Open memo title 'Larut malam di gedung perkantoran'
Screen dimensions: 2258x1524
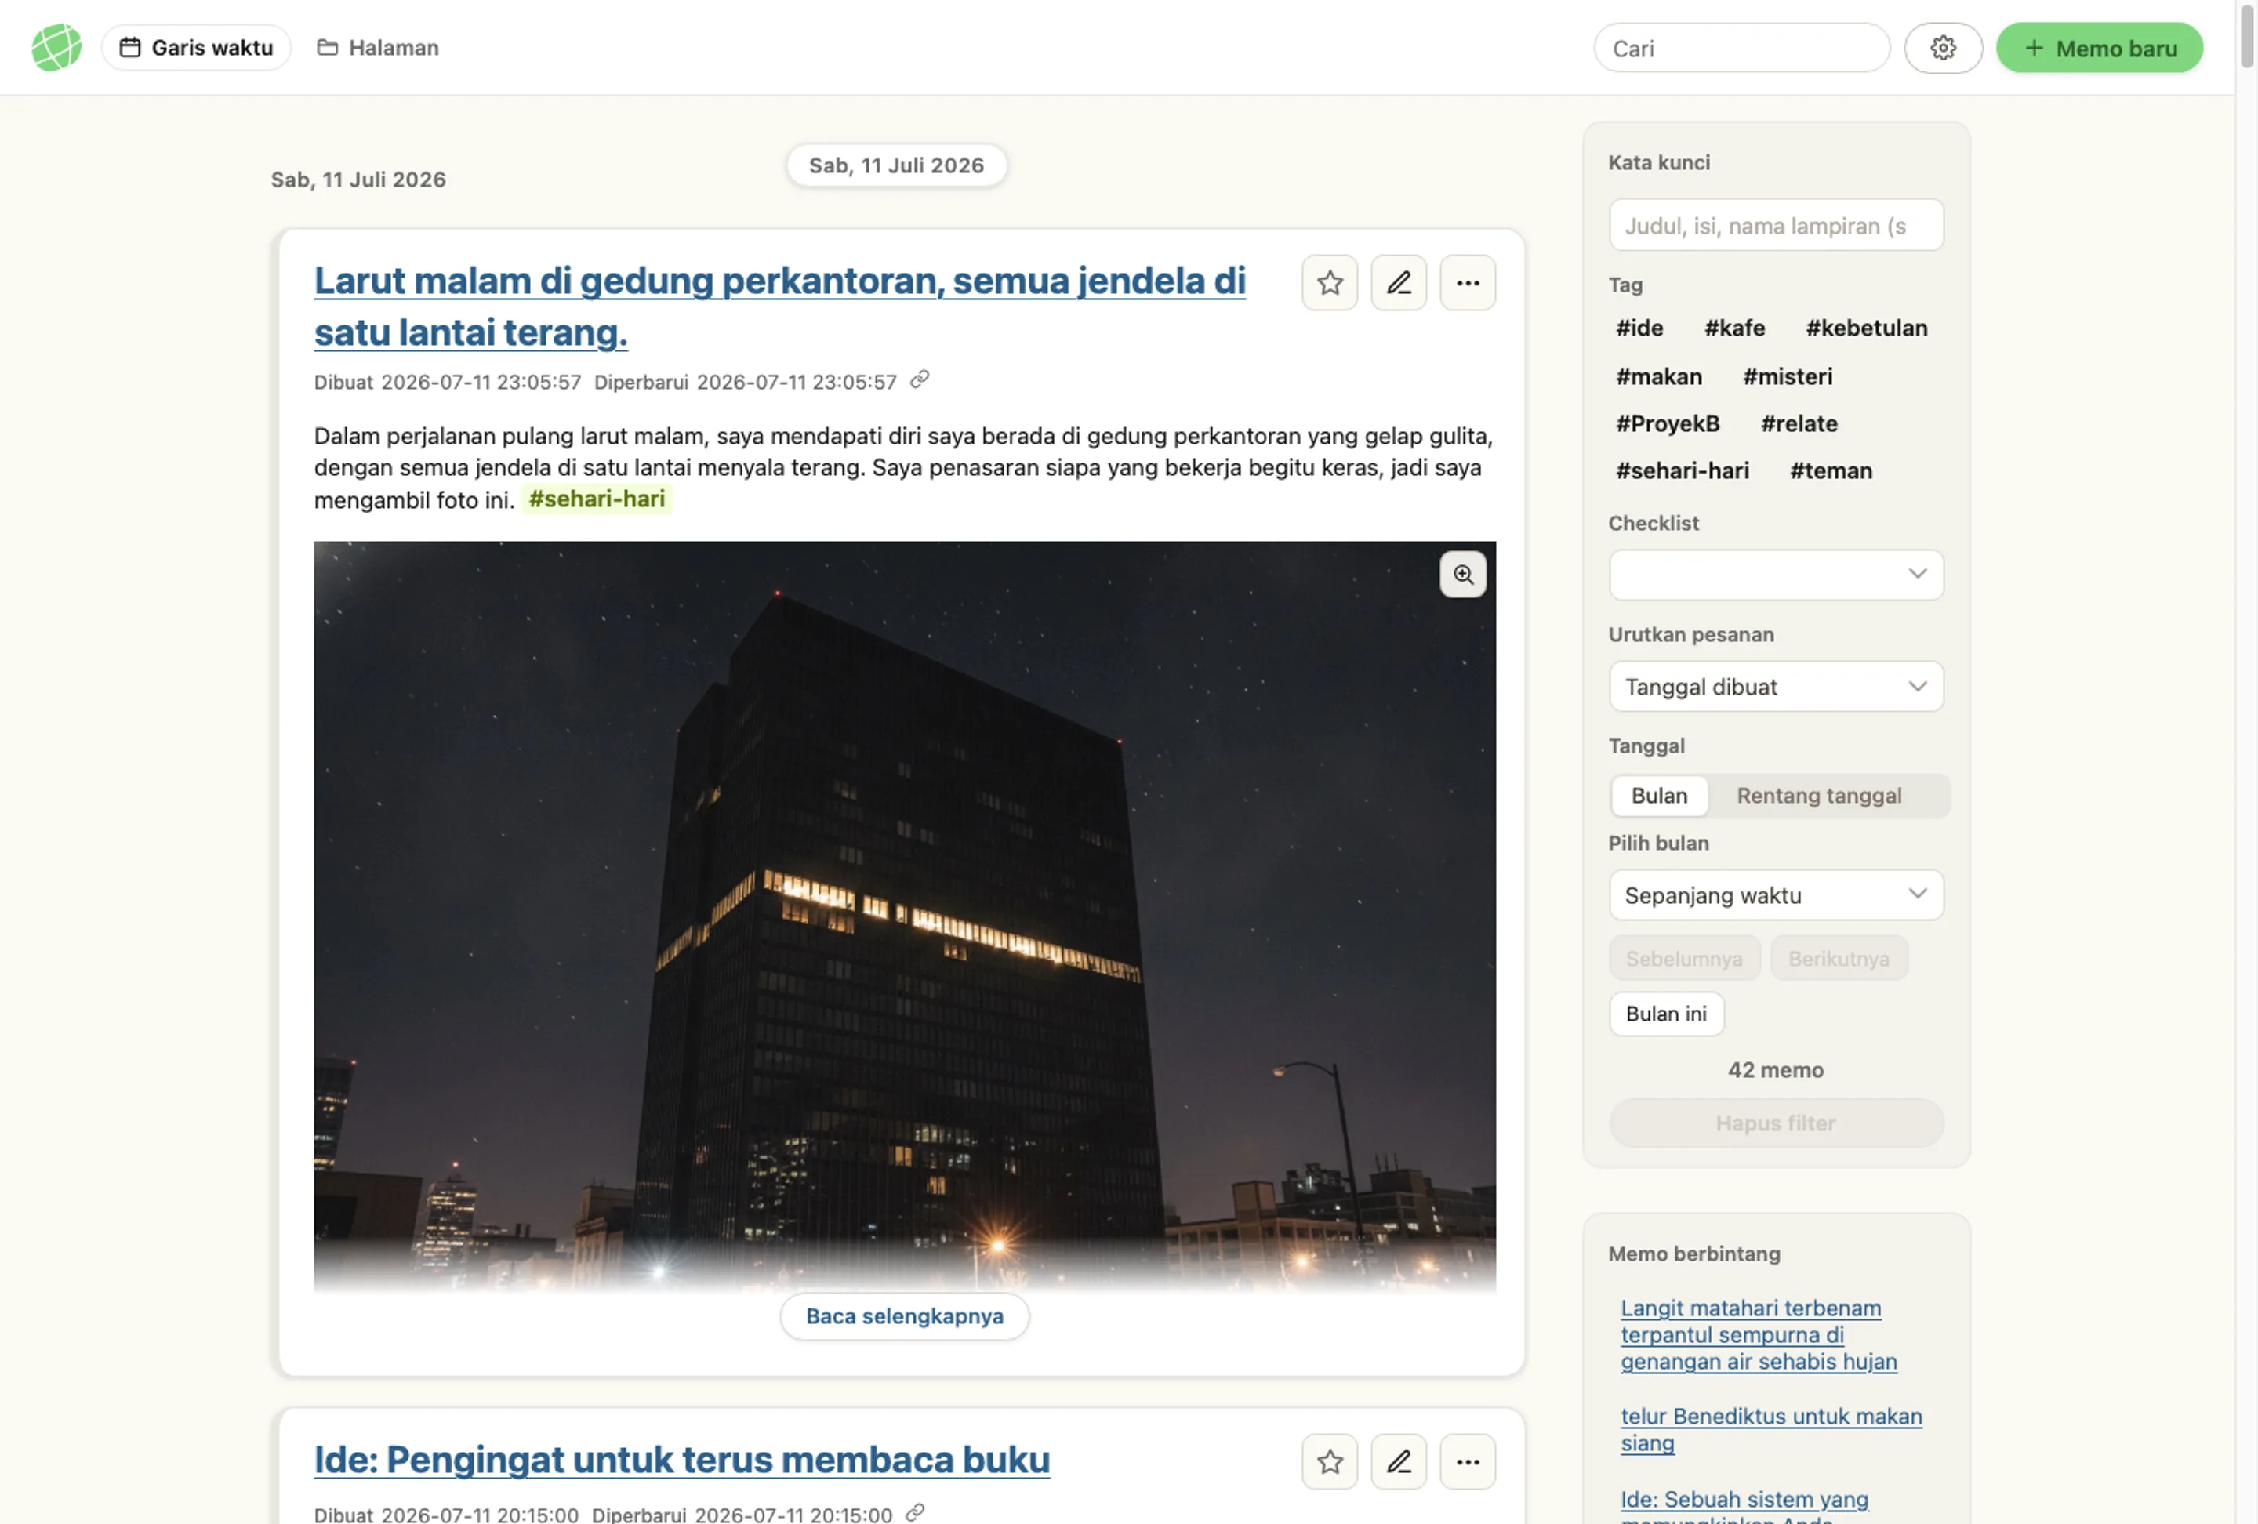pyautogui.click(x=779, y=306)
